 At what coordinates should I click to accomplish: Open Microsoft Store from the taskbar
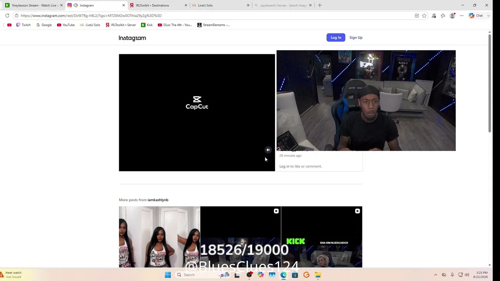click(x=295, y=275)
